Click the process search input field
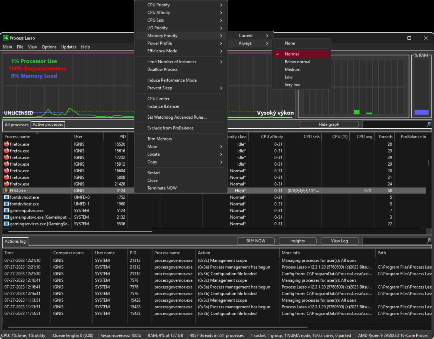 [x=394, y=124]
